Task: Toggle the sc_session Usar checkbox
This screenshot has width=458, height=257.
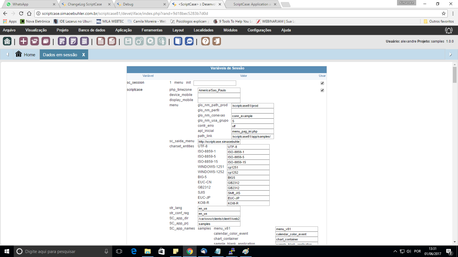Action: pos(322,83)
